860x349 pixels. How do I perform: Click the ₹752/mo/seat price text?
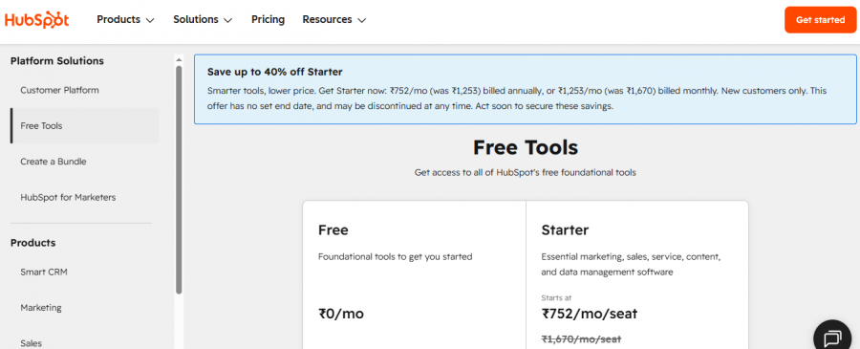click(590, 314)
